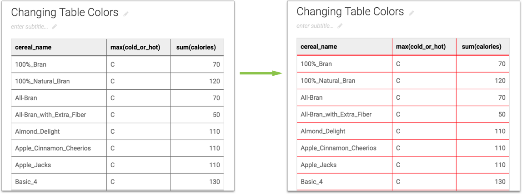Select the Apple_Cinnamon_Cheerios cell in the gray-bordered table
This screenshot has width=522, height=194.
(x=53, y=148)
